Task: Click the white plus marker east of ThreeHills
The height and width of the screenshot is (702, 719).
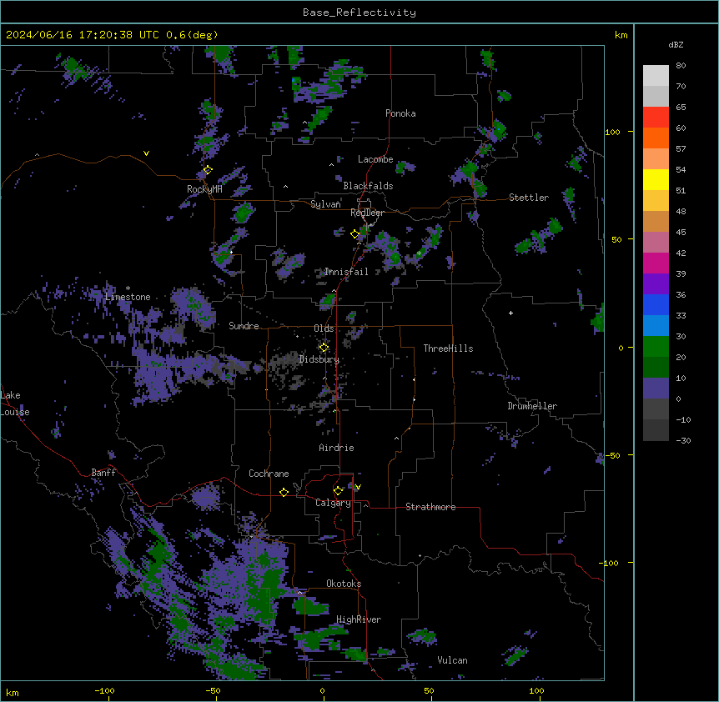Action: pos(510,313)
